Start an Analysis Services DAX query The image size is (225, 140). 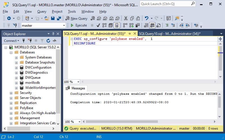tap(117, 18)
